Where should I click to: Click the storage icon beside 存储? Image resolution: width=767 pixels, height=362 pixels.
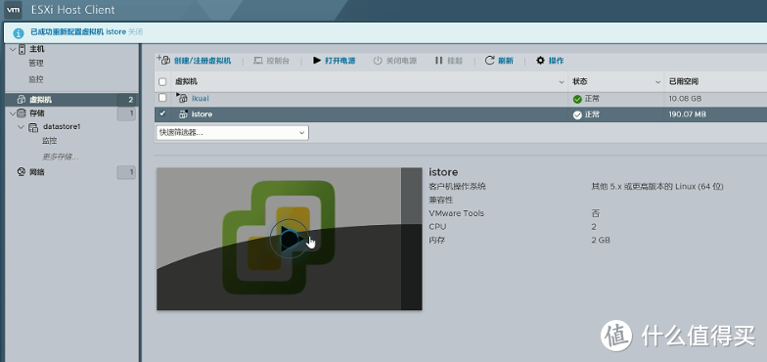[22, 113]
